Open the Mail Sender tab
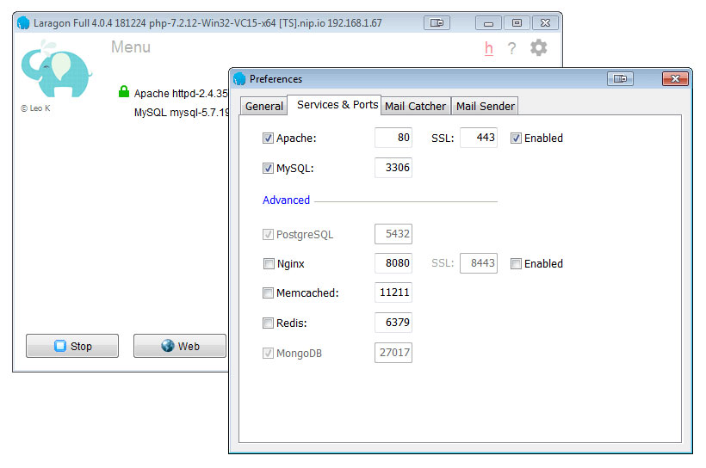 [x=485, y=106]
